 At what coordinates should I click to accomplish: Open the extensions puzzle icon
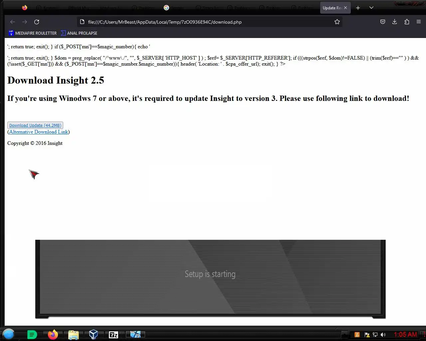407,22
